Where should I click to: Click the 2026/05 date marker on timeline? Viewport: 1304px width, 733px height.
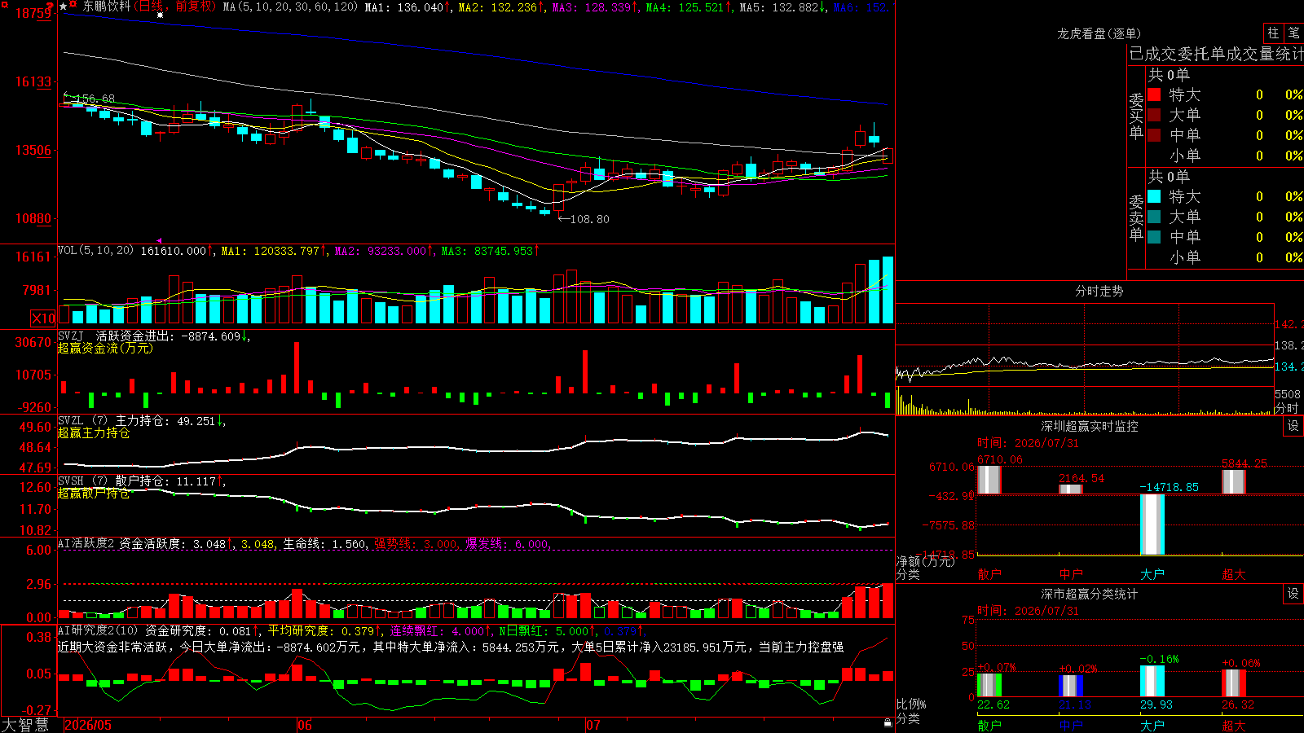coord(88,725)
